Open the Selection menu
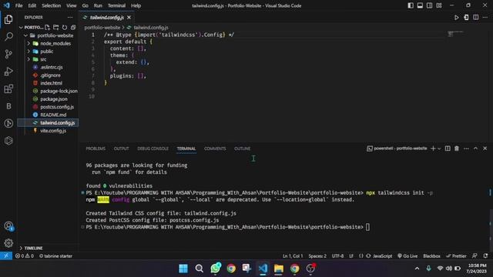 tap(52, 5)
